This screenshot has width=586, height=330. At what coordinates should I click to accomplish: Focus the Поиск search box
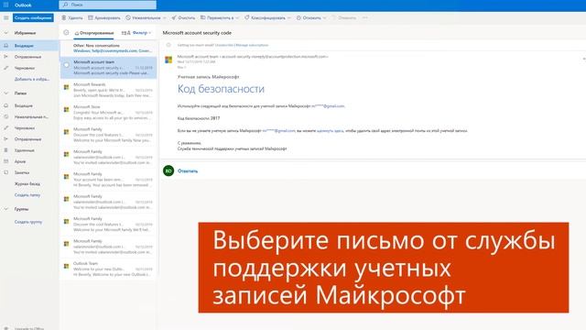coord(108,5)
